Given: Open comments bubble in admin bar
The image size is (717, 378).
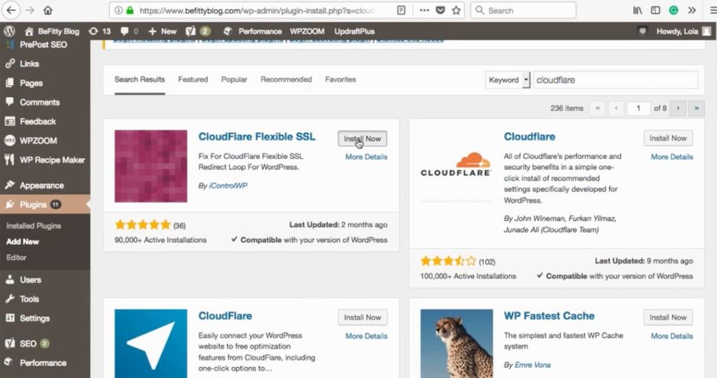Looking at the screenshot, I should pos(130,31).
